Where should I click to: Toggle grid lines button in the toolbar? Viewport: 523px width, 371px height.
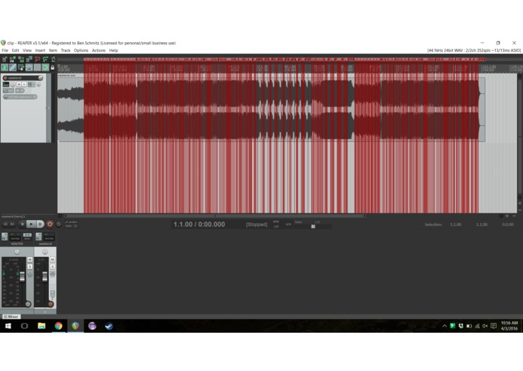(38, 67)
